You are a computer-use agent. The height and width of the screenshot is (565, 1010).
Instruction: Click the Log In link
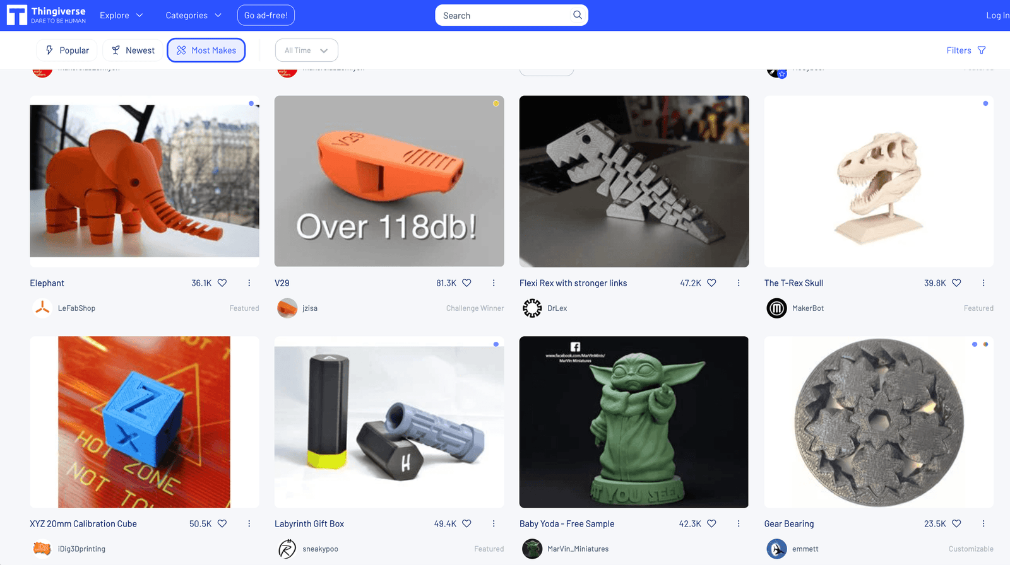[997, 15]
